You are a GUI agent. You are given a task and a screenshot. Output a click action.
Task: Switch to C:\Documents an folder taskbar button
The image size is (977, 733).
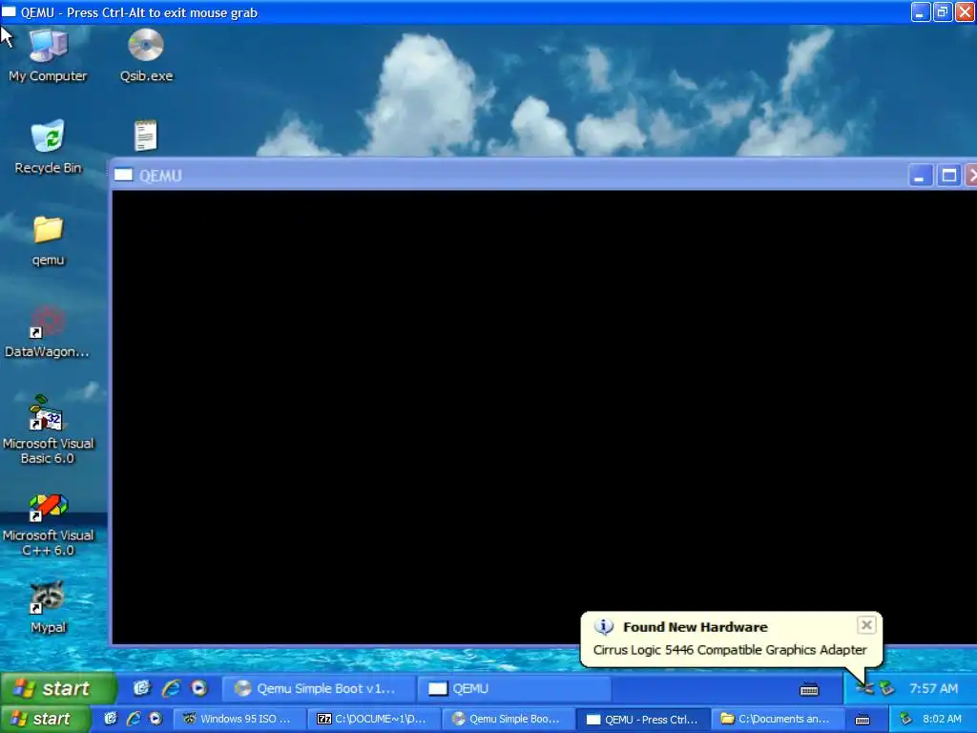point(777,720)
